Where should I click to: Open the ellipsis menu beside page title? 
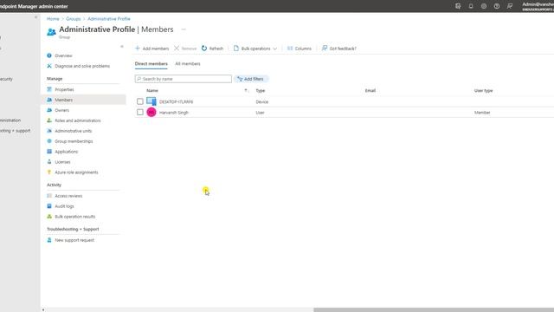click(x=184, y=29)
